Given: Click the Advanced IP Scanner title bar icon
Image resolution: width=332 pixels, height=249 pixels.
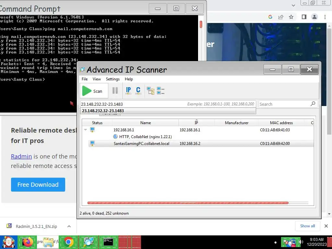Looking at the screenshot, I should tap(82, 69).
